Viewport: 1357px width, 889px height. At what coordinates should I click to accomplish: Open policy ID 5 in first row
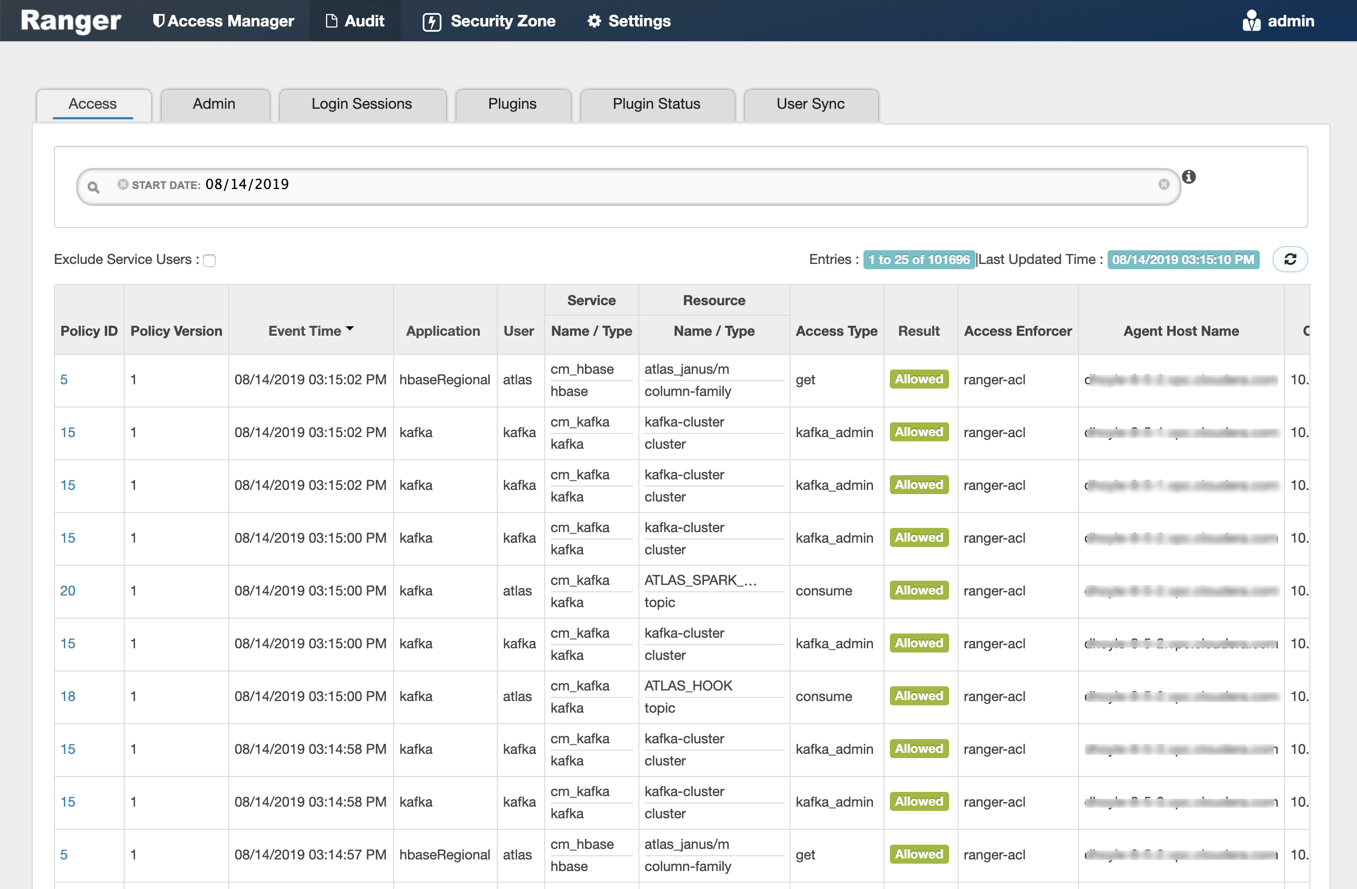[x=64, y=379]
